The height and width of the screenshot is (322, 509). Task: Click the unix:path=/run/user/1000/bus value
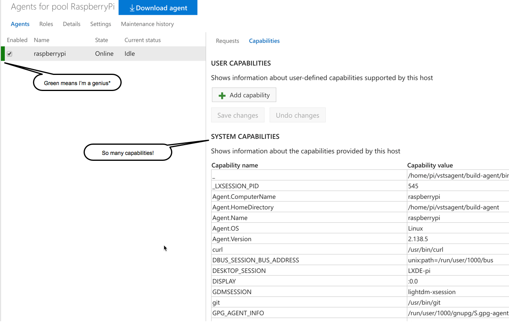tap(451, 260)
